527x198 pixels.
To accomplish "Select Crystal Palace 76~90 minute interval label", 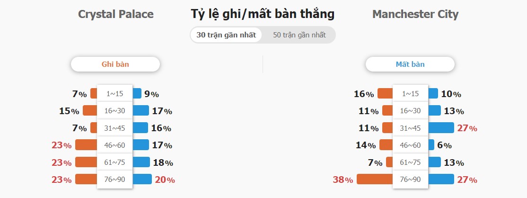I will click(x=115, y=180).
